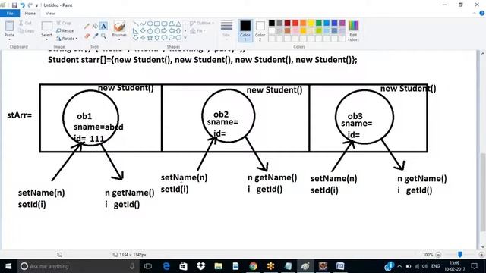Activate the Color 2 background selector
Image resolution: width=486 pixels, height=273 pixels.
260,30
